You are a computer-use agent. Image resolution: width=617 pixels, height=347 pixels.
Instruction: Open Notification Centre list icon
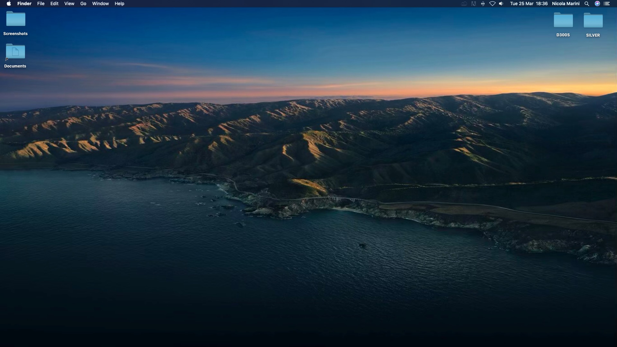(x=607, y=4)
